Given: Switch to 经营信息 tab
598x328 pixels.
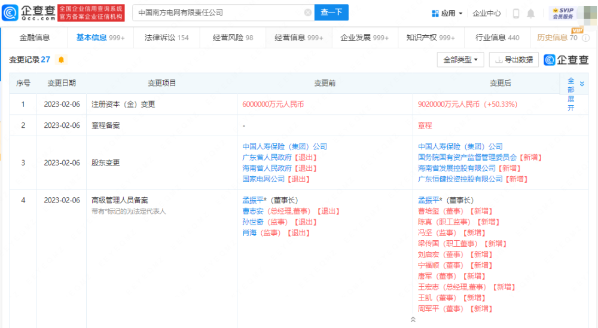Looking at the screenshot, I should point(298,37).
